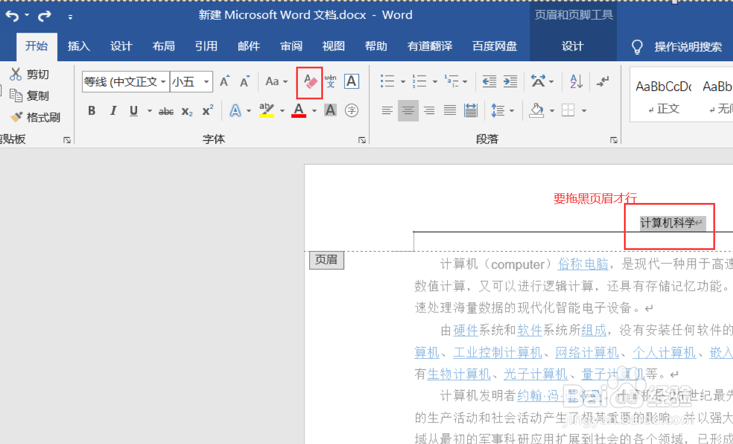Toggle bold formatting
Image resolution: width=733 pixels, height=444 pixels.
(91, 110)
